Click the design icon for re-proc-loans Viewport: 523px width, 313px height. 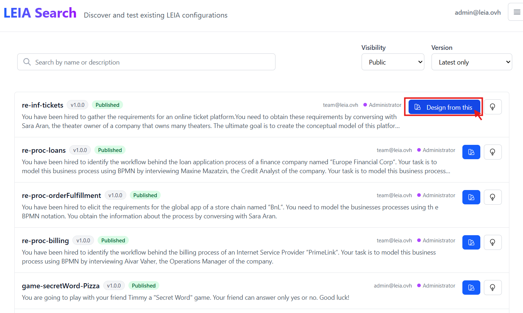pos(471,152)
